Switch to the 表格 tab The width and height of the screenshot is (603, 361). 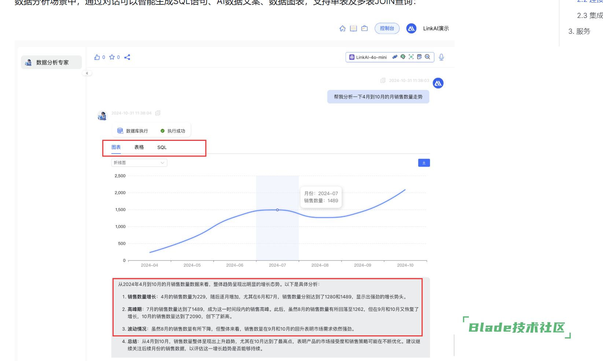[139, 147]
